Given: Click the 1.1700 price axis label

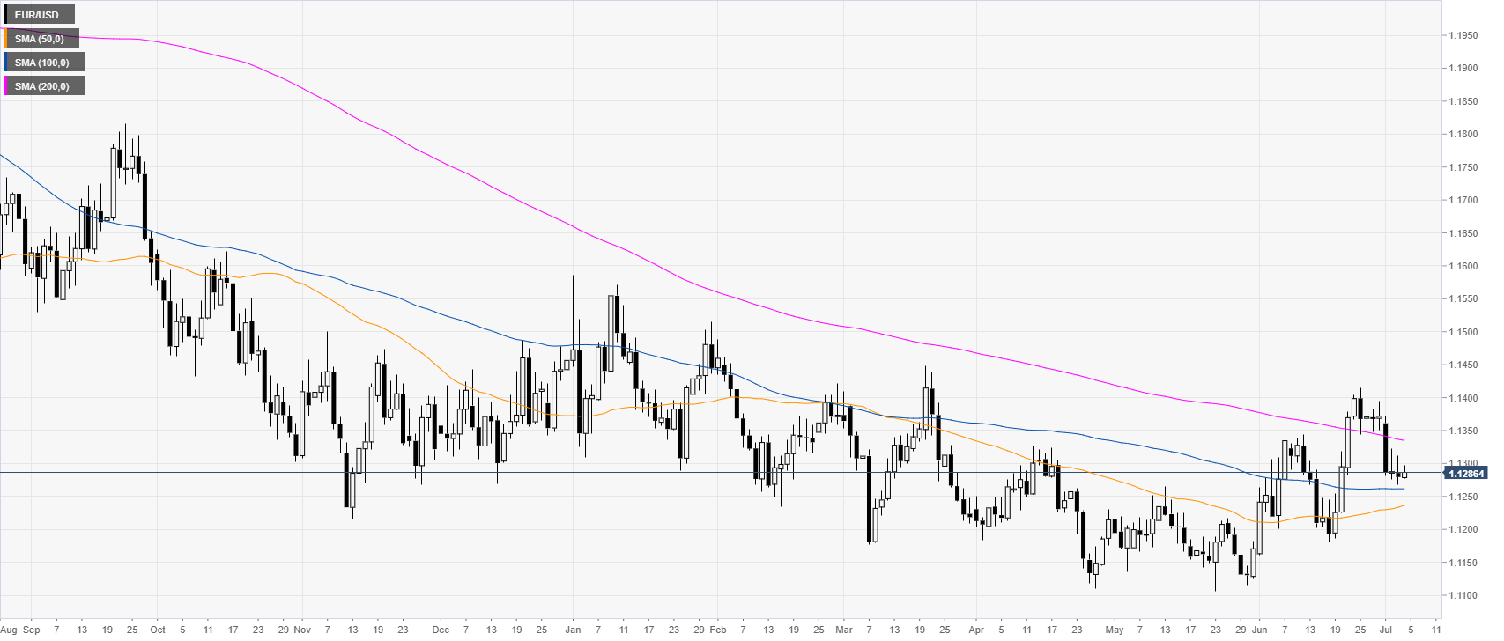Looking at the screenshot, I should [x=1463, y=201].
